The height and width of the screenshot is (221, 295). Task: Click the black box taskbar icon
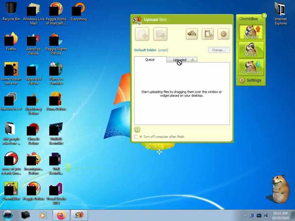[x=26, y=215]
